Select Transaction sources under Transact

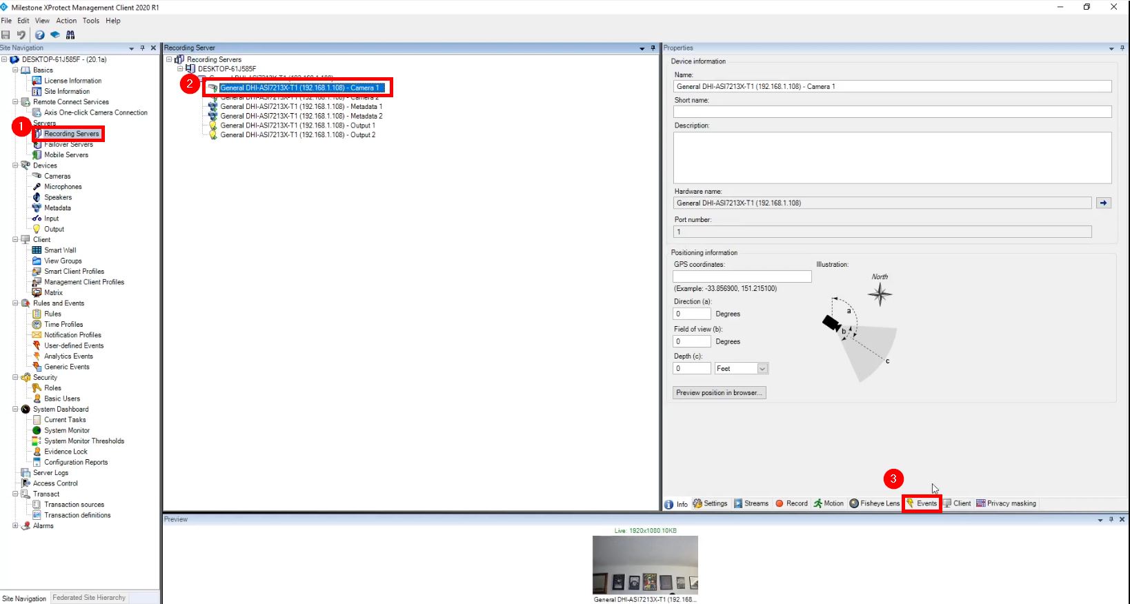[74, 505]
